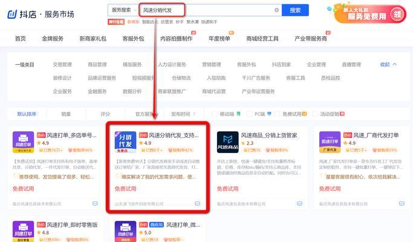Select 模版服务 category
This screenshot has height=242, width=413.
coord(132,64)
